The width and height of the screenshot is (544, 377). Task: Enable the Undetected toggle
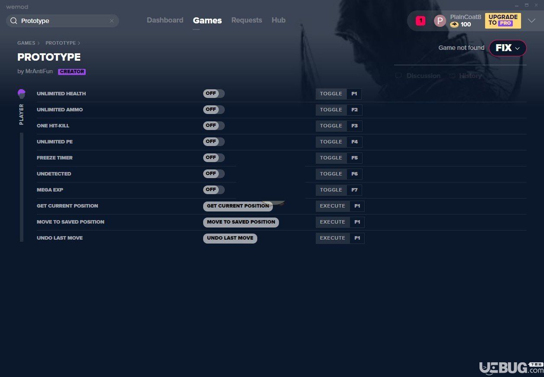coord(214,174)
